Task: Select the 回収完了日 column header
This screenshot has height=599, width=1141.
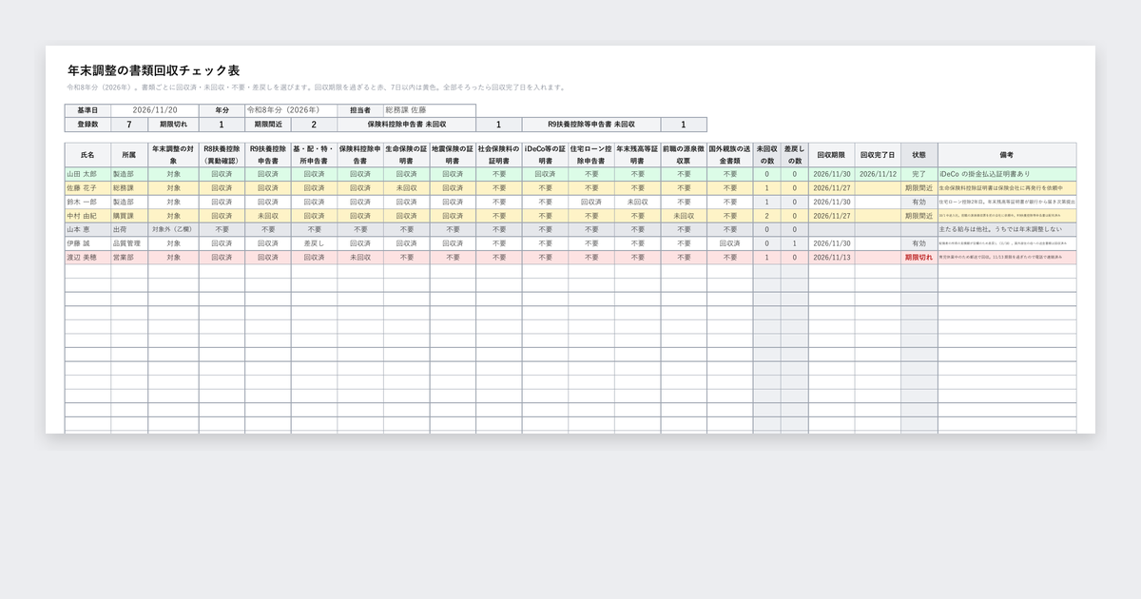Action: pos(878,154)
